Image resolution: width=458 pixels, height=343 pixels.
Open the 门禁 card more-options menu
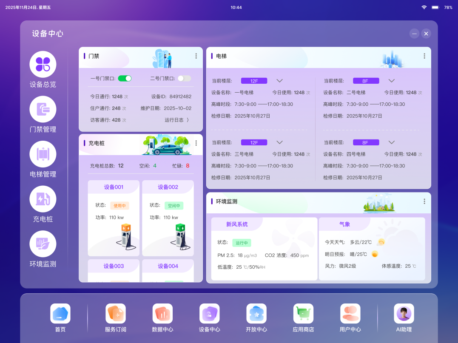[196, 56]
